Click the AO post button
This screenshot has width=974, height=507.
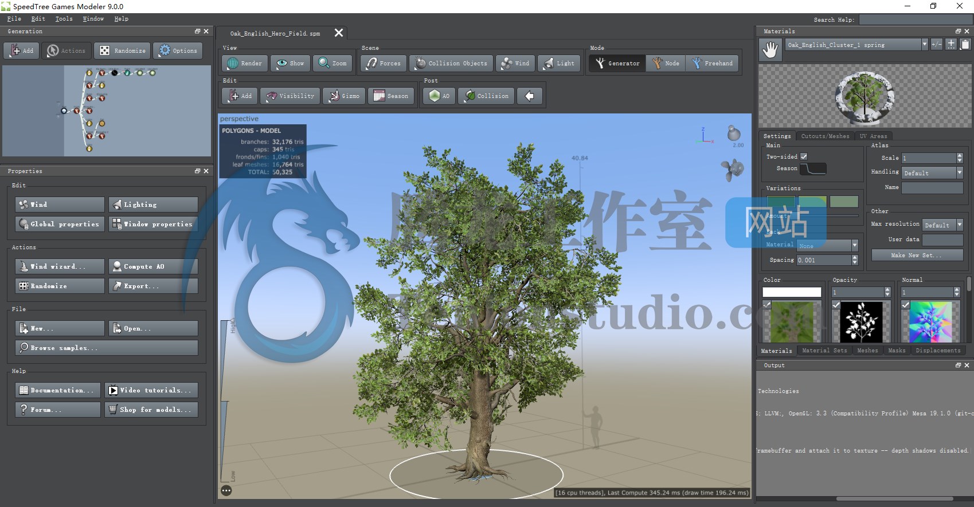pos(439,96)
